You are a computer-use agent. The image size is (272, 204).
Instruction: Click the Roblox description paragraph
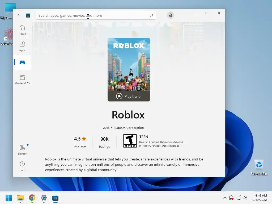click(x=124, y=164)
